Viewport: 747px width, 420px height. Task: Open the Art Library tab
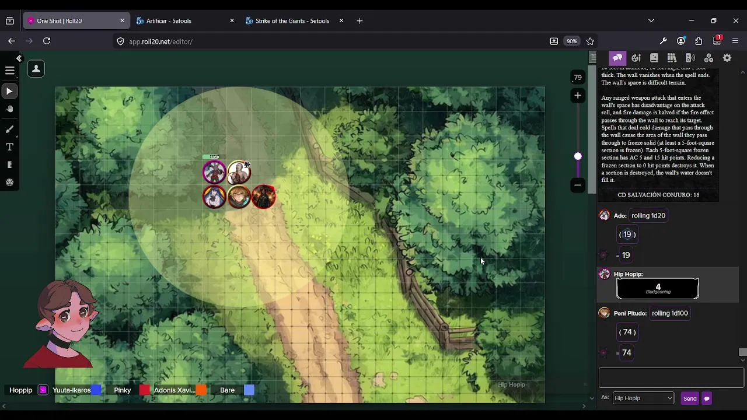636,58
